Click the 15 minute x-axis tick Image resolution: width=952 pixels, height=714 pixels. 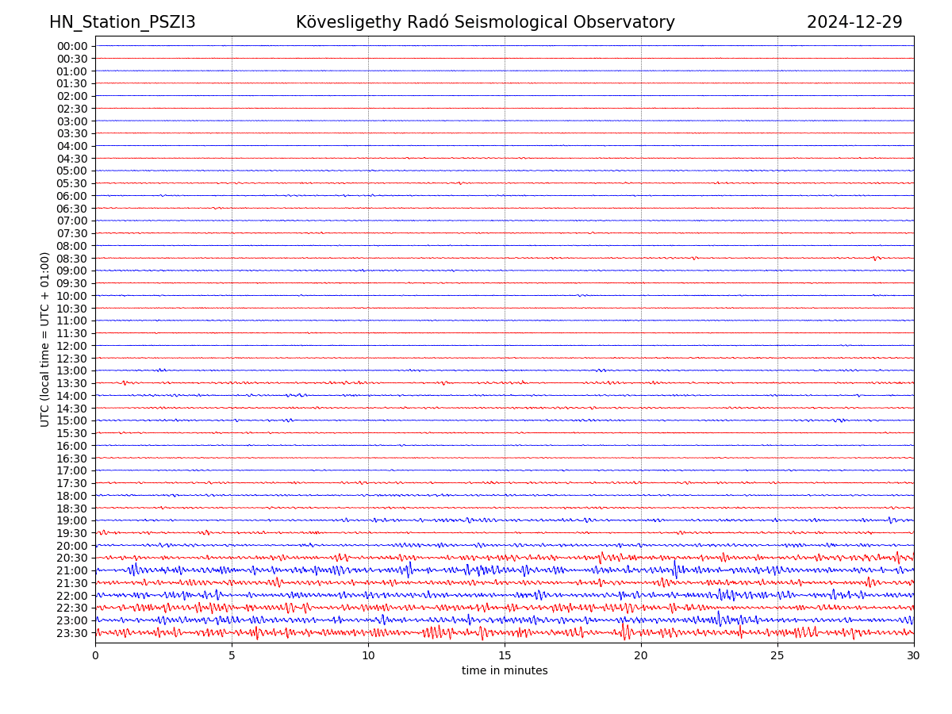coord(505,656)
